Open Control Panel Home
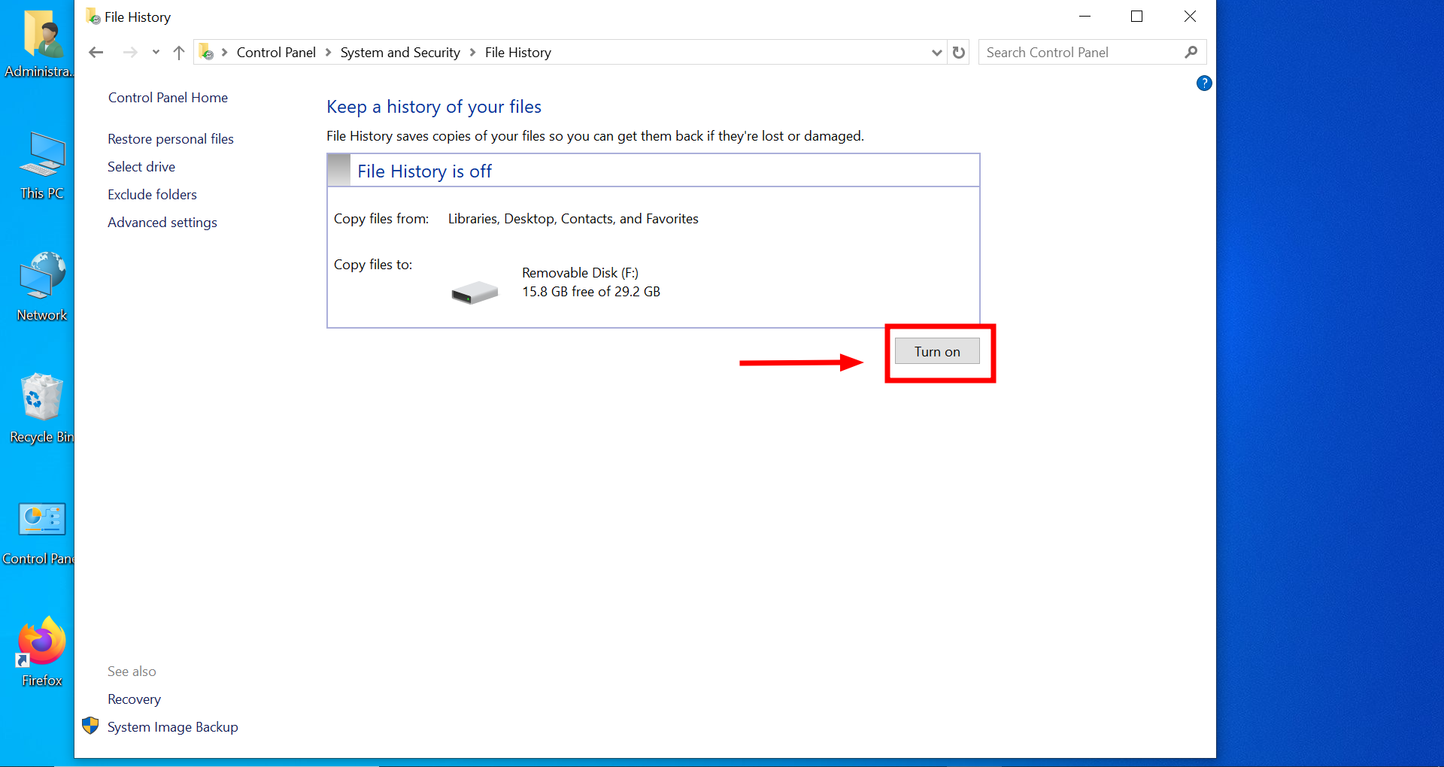 (168, 98)
